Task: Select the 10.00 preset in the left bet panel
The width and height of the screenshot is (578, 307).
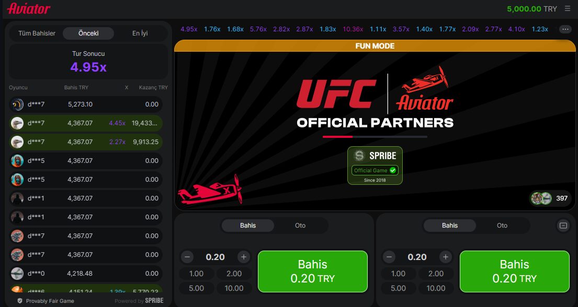Action: pyautogui.click(x=234, y=288)
